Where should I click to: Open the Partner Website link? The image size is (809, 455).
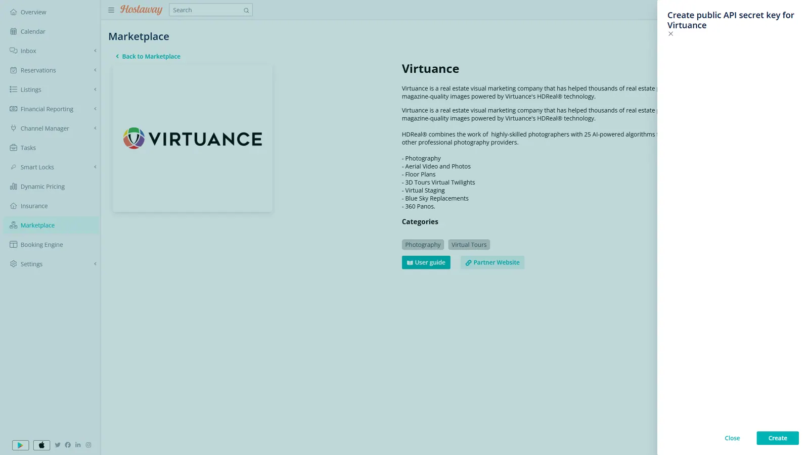(492, 262)
